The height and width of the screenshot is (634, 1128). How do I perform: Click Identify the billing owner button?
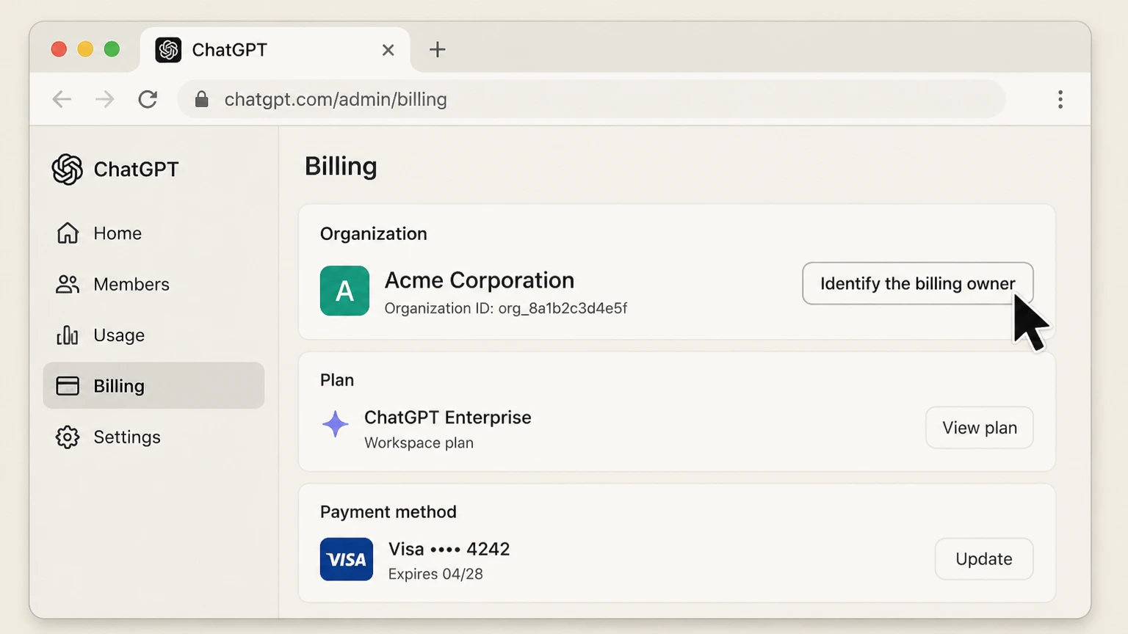tap(918, 283)
